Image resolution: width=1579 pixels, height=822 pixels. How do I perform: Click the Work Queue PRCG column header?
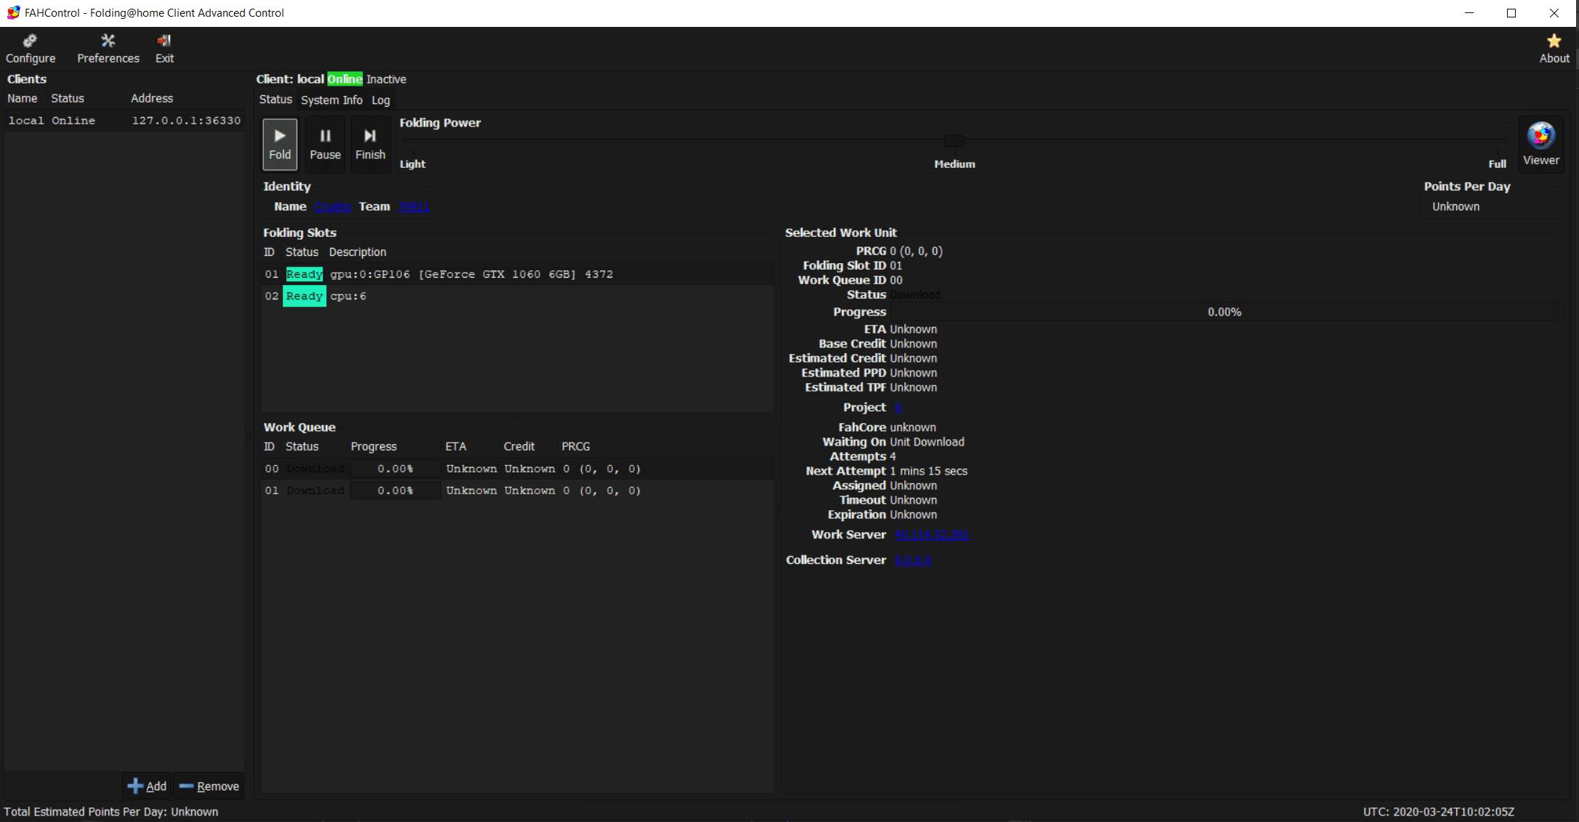[576, 446]
